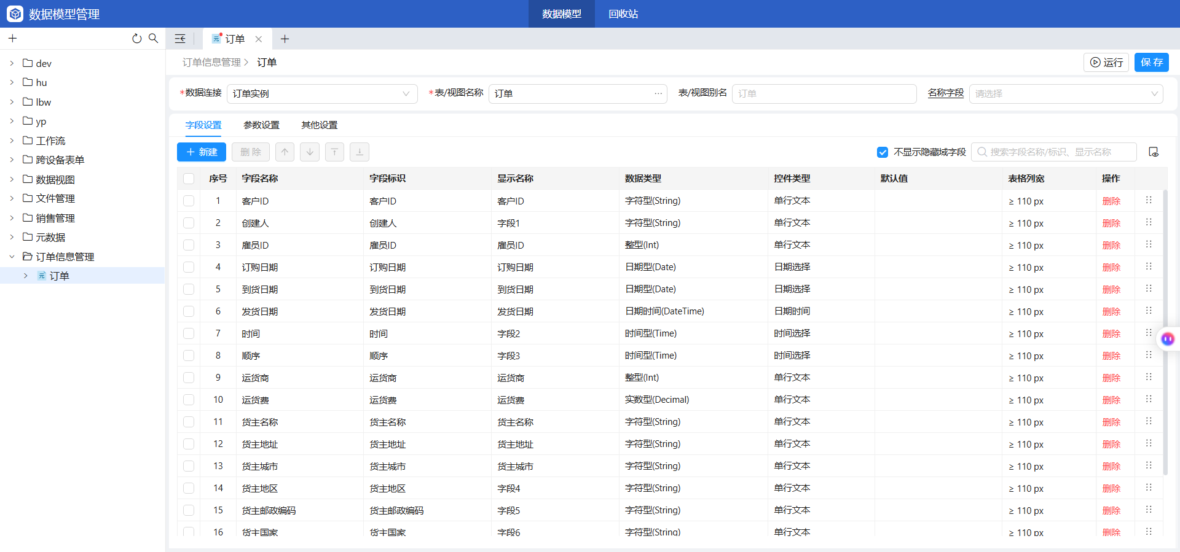The width and height of the screenshot is (1180, 552).
Task: Click the dev folder icon
Action: tap(28, 63)
